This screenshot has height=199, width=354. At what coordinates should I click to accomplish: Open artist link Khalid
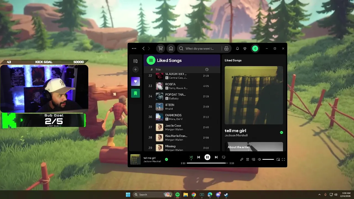coord(169,109)
